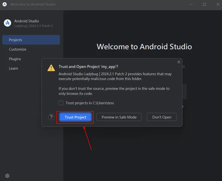Click the Android Studio title bar icon

coord(4,4)
